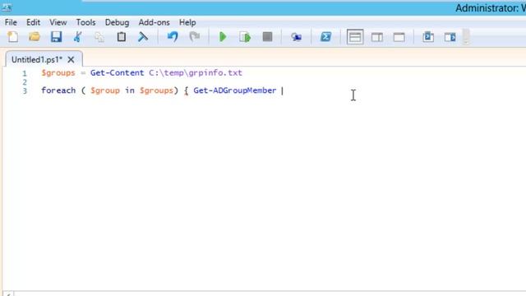Open an existing script with folder icon
This screenshot has width=526, height=296.
pyautogui.click(x=35, y=36)
